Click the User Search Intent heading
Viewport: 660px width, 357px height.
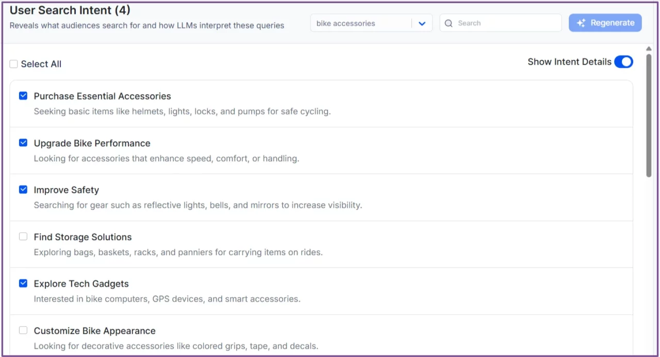point(70,10)
